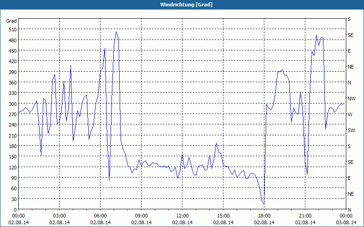
Task: Select the E compass label level with 90
Action: (349, 178)
